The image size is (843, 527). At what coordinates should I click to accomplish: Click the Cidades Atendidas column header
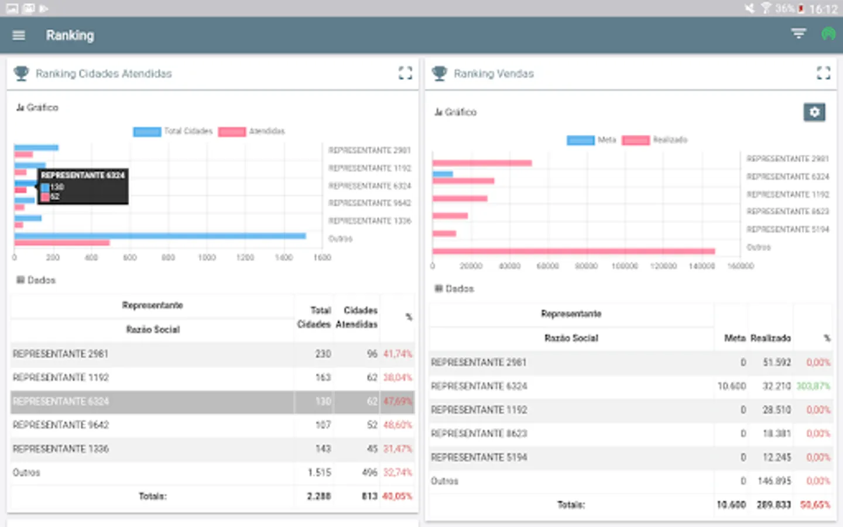click(357, 317)
